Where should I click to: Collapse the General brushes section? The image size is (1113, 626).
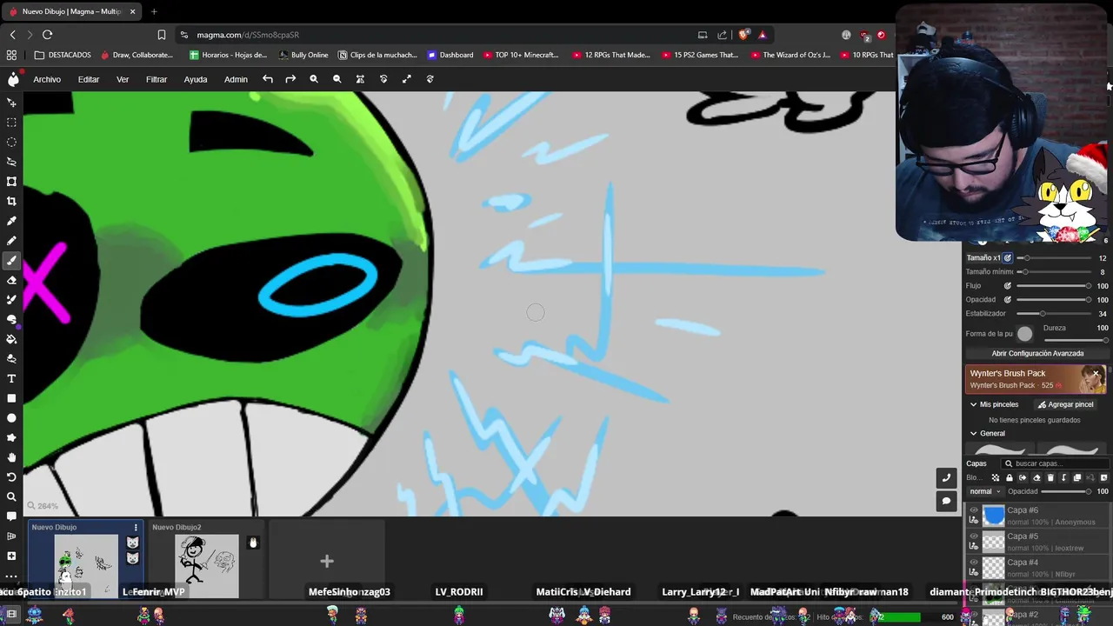coord(974,433)
